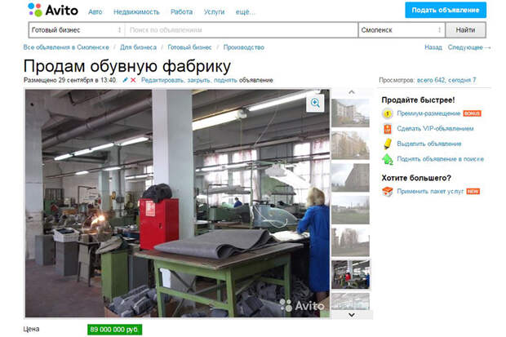Viewport: 506px width, 337px height.
Task: Click the magnifier zoom icon on photo
Action: (316, 103)
